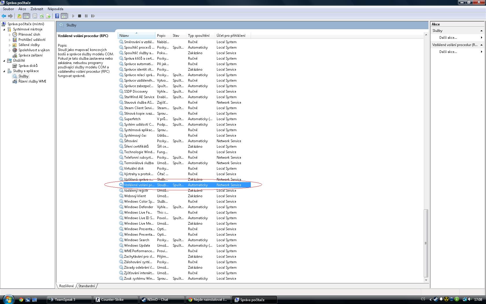Switch to Counter-Strike in the taskbar
Screen dimensions: 486x304
pos(116,300)
